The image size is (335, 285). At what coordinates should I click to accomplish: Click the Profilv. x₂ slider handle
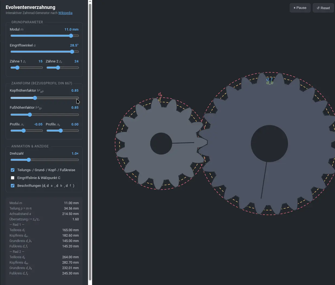61,131
